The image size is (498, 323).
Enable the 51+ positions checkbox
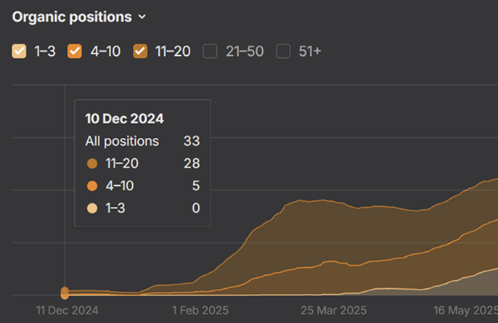coord(283,51)
